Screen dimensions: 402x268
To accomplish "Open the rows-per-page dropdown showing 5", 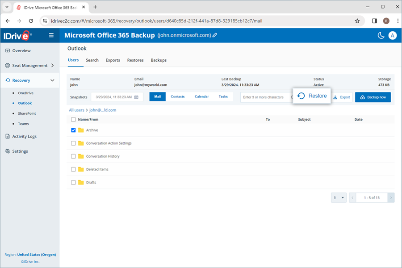I will point(339,197).
